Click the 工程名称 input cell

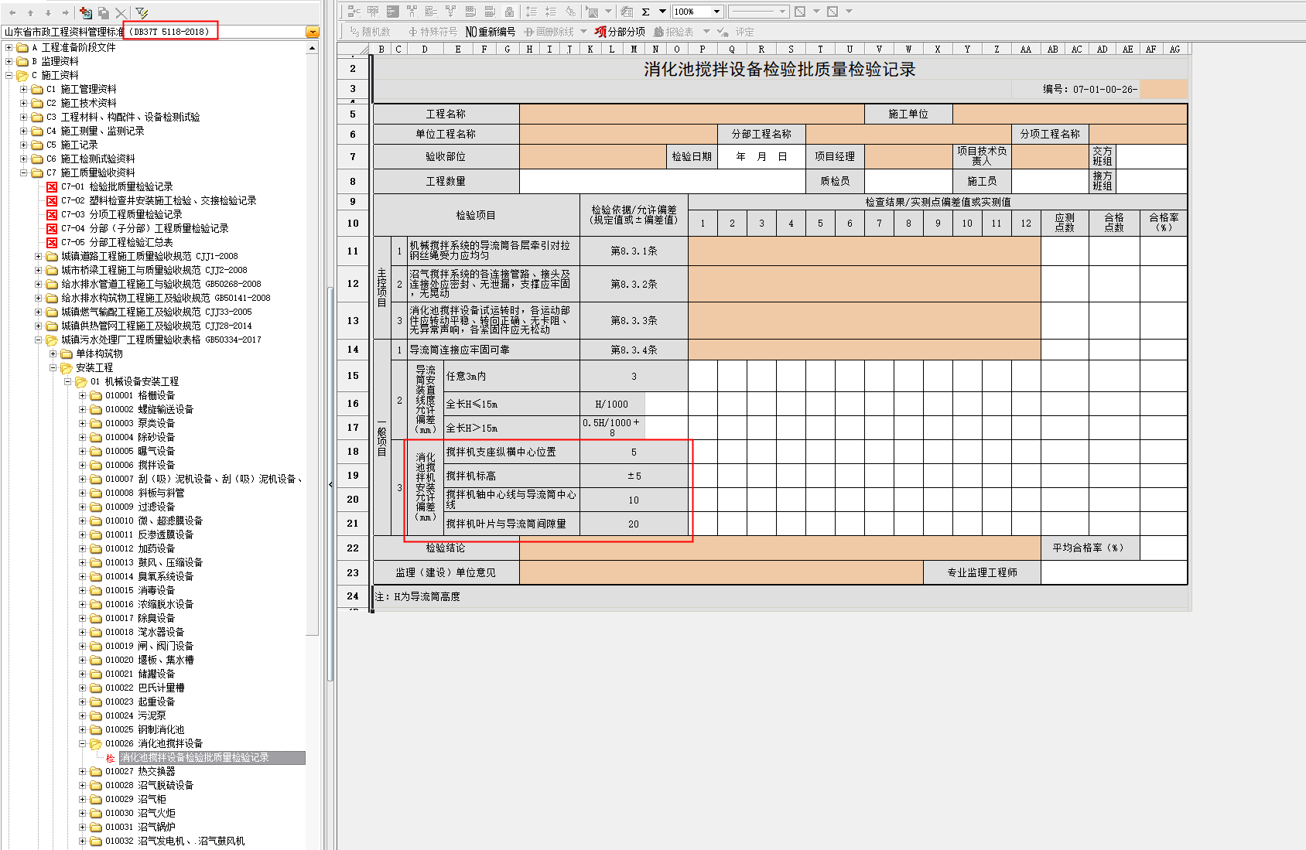pos(692,114)
